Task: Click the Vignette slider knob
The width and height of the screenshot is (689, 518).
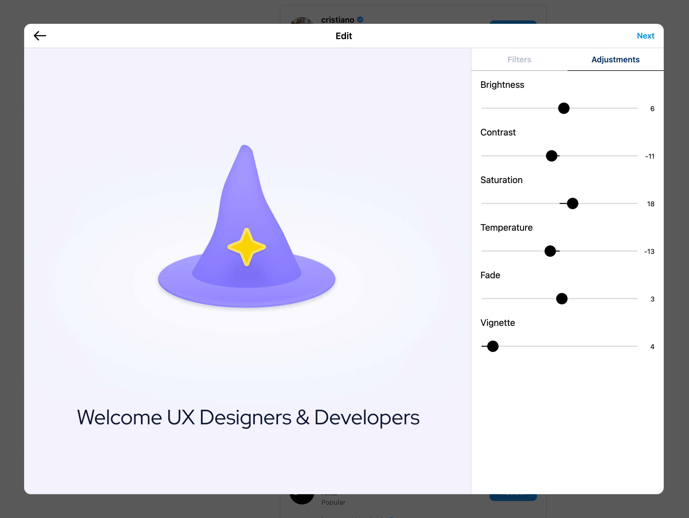Action: tap(492, 346)
